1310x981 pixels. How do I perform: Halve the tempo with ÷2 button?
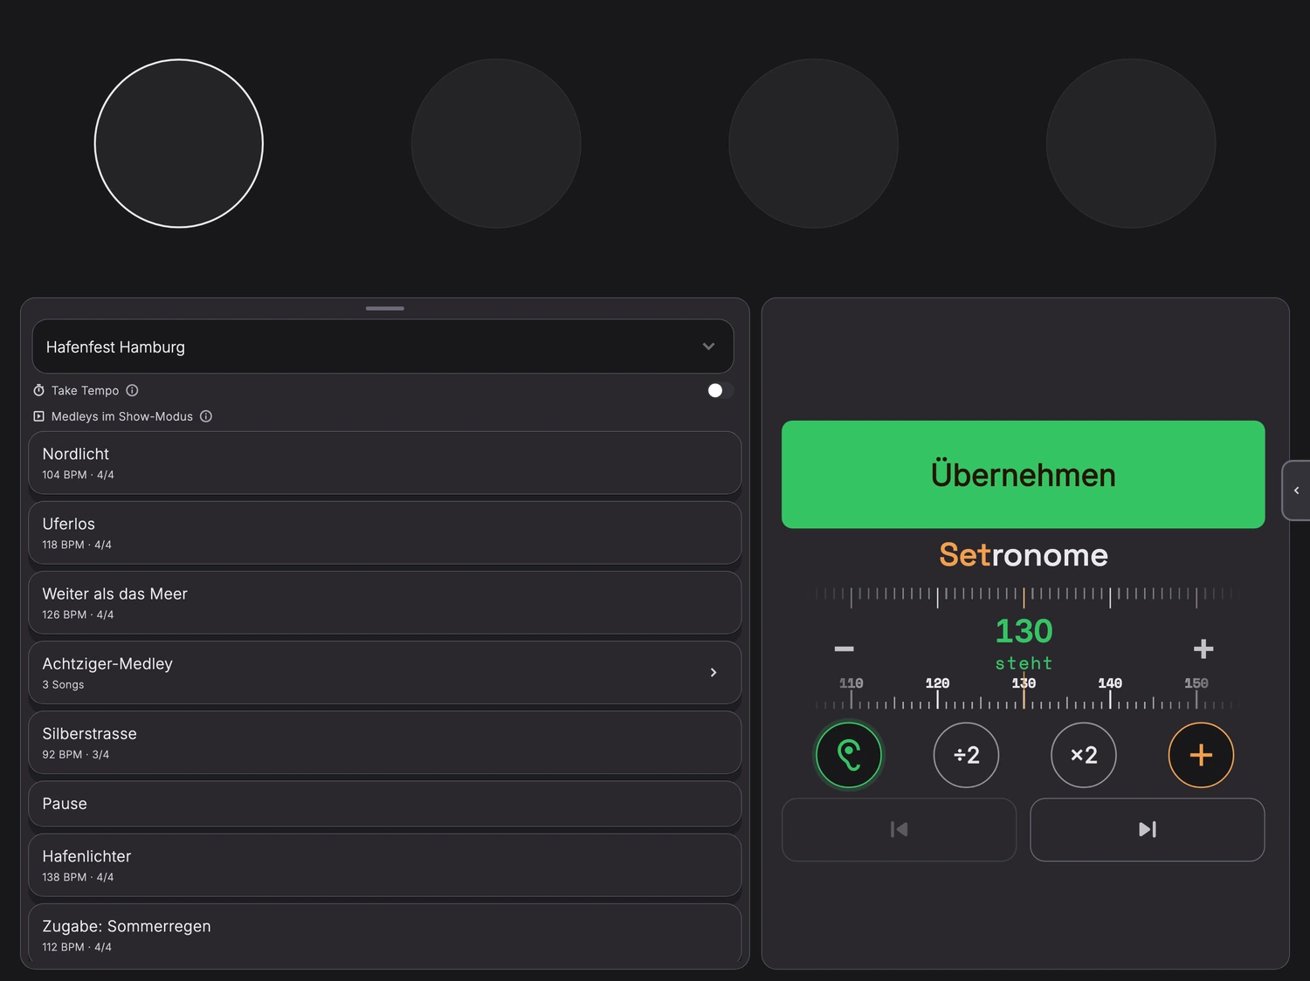(966, 755)
